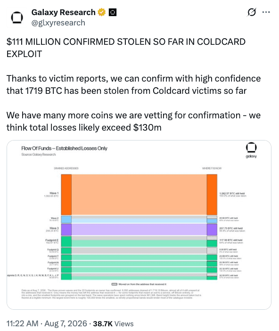This screenshot has width=279, height=331.
Task: Open the three-dot more options menu
Action: tap(266, 12)
